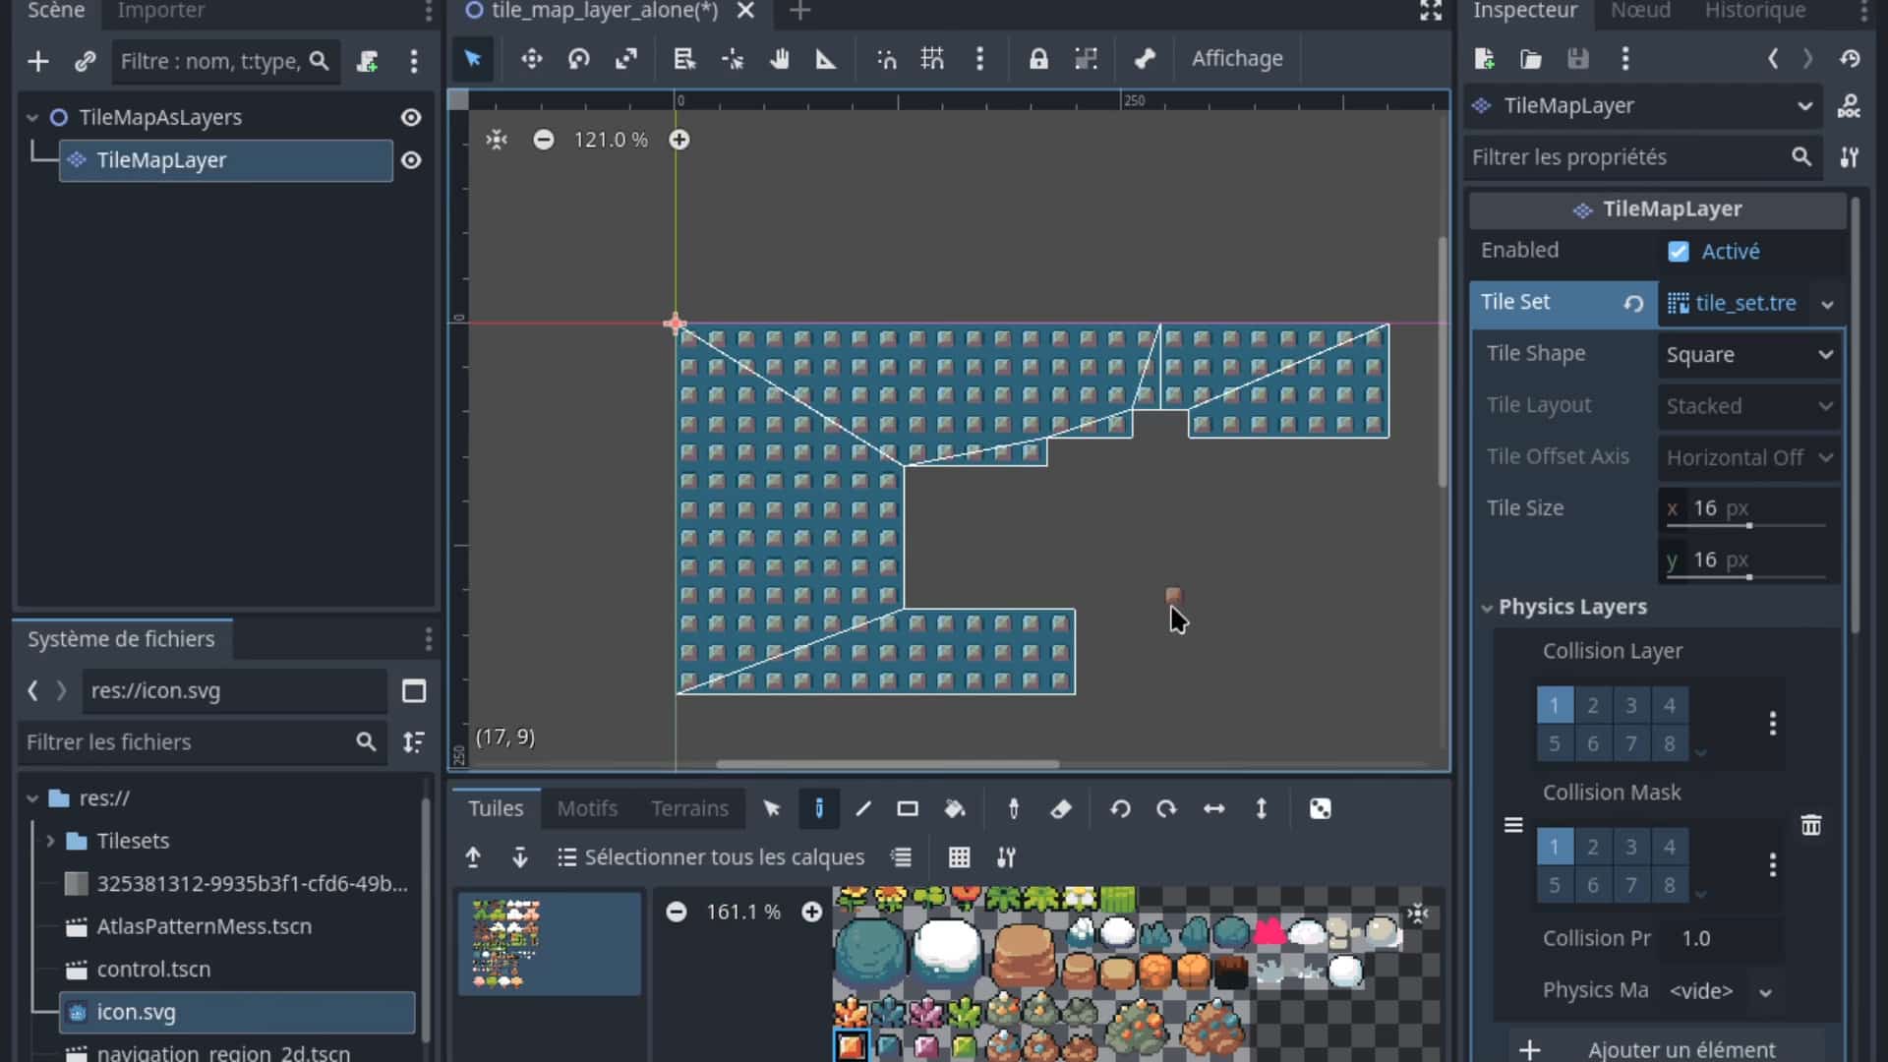The width and height of the screenshot is (1888, 1062).
Task: Choose the Scale tool
Action: [626, 60]
